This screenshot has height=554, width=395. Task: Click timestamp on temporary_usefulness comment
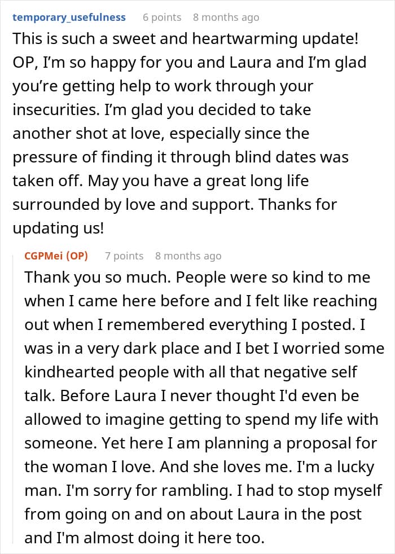226,17
